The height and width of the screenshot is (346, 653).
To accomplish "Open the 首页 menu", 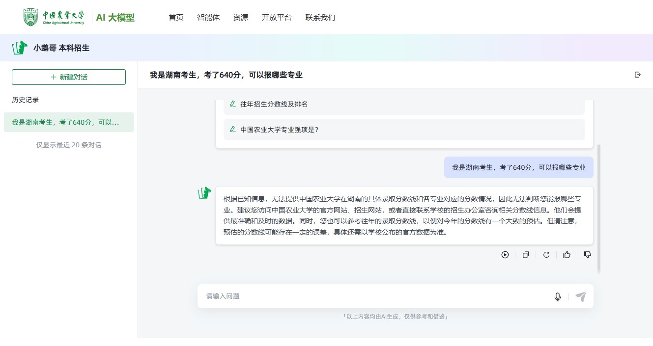I will coord(176,18).
